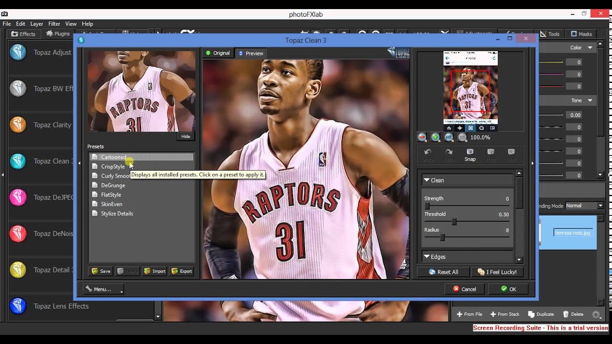Open the Edit menu
612x344 pixels.
click(21, 24)
